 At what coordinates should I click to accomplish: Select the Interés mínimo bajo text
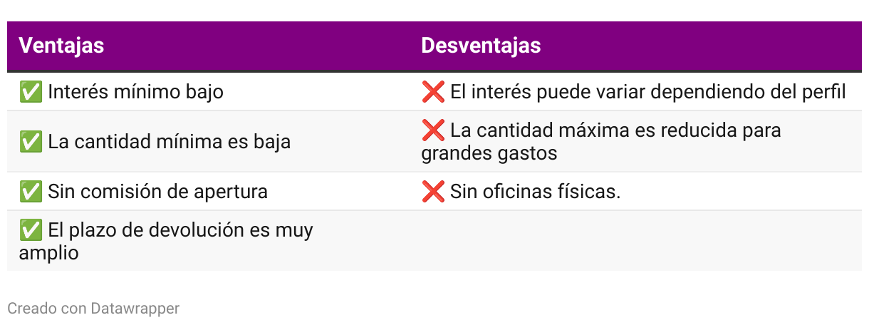pyautogui.click(x=135, y=92)
